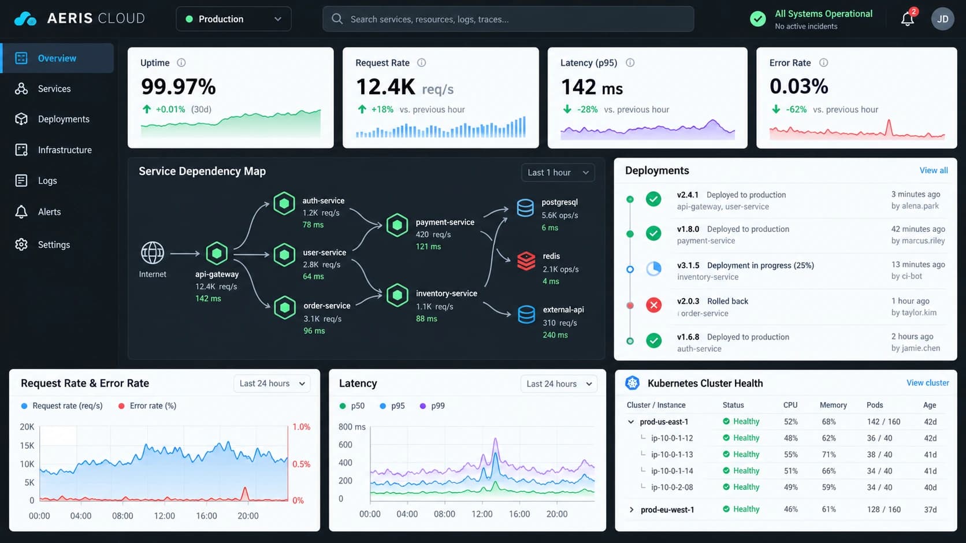
Task: Click the Error Rate info icon
Action: click(x=824, y=62)
